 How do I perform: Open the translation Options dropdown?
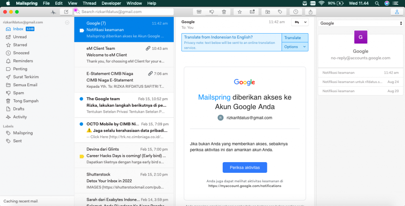[295, 47]
